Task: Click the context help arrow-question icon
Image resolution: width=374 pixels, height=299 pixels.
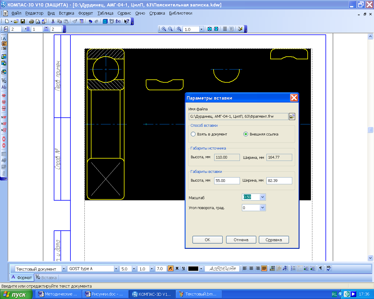Action: [x=127, y=21]
